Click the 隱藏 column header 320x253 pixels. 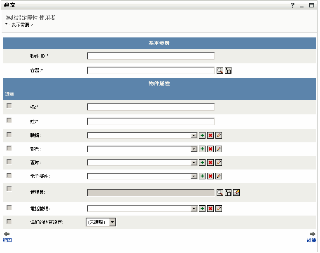tap(9, 94)
